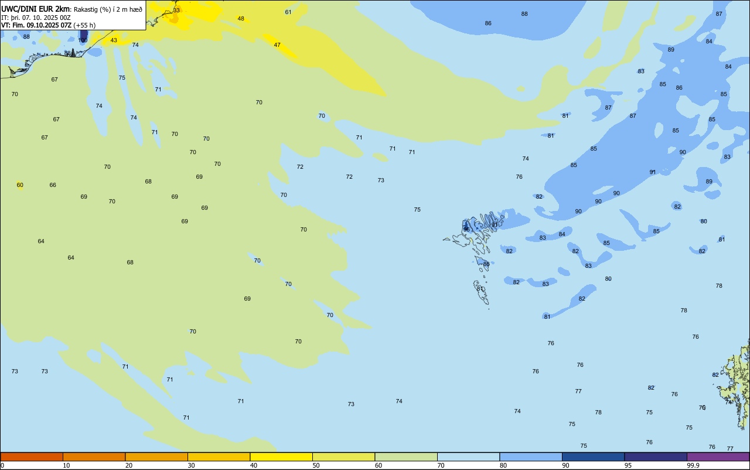Click the 'UWC/DINI EUR 2km' title text
Viewport: 750px width, 470px height.
pyautogui.click(x=35, y=9)
